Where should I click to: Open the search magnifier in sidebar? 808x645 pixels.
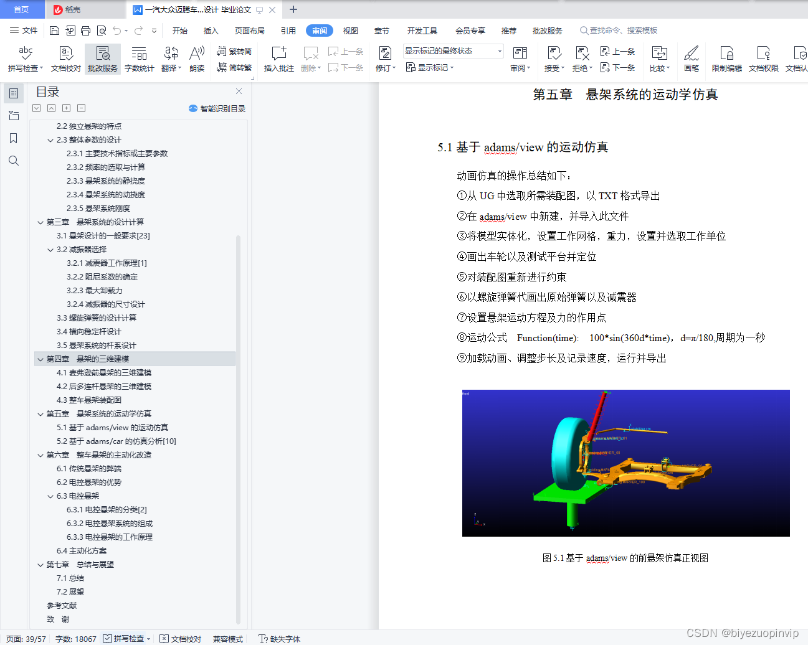13,161
